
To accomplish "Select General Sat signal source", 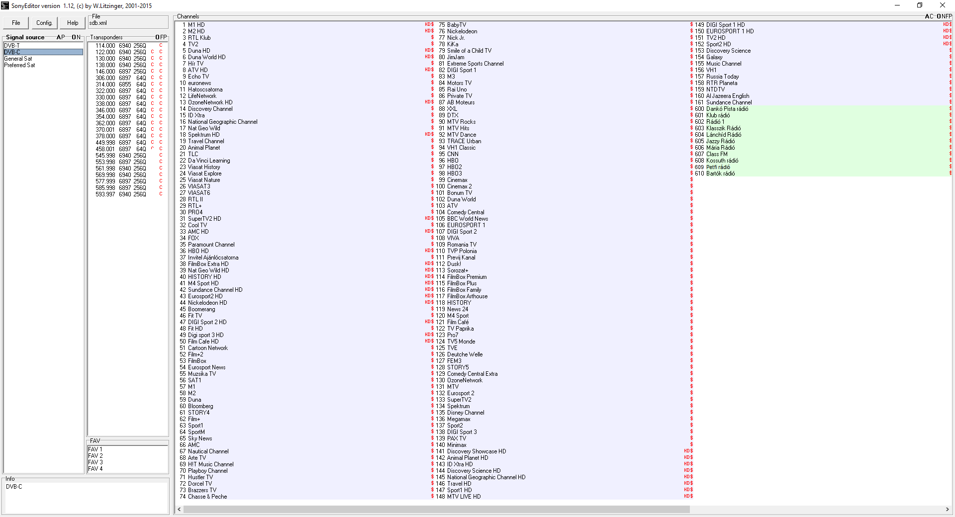I will (x=43, y=59).
